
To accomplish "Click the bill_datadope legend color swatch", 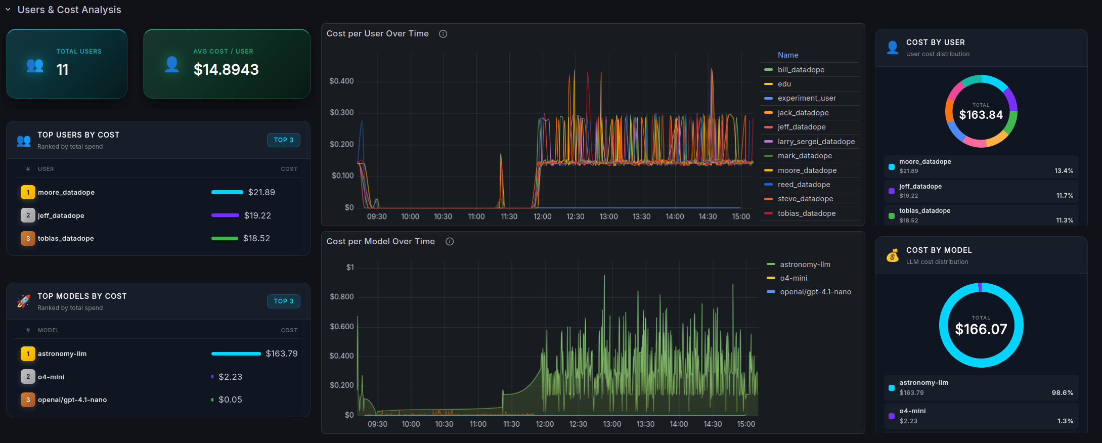I will 768,70.
